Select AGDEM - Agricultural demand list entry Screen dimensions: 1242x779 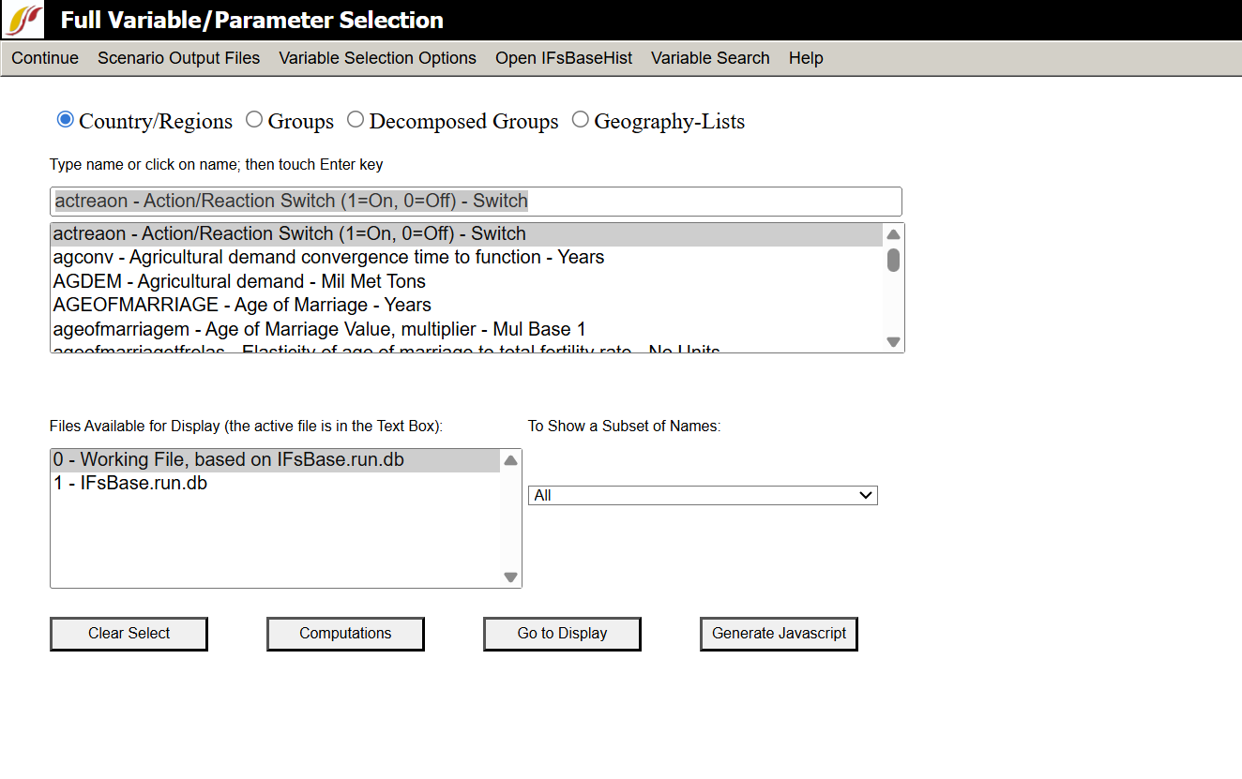239,281
